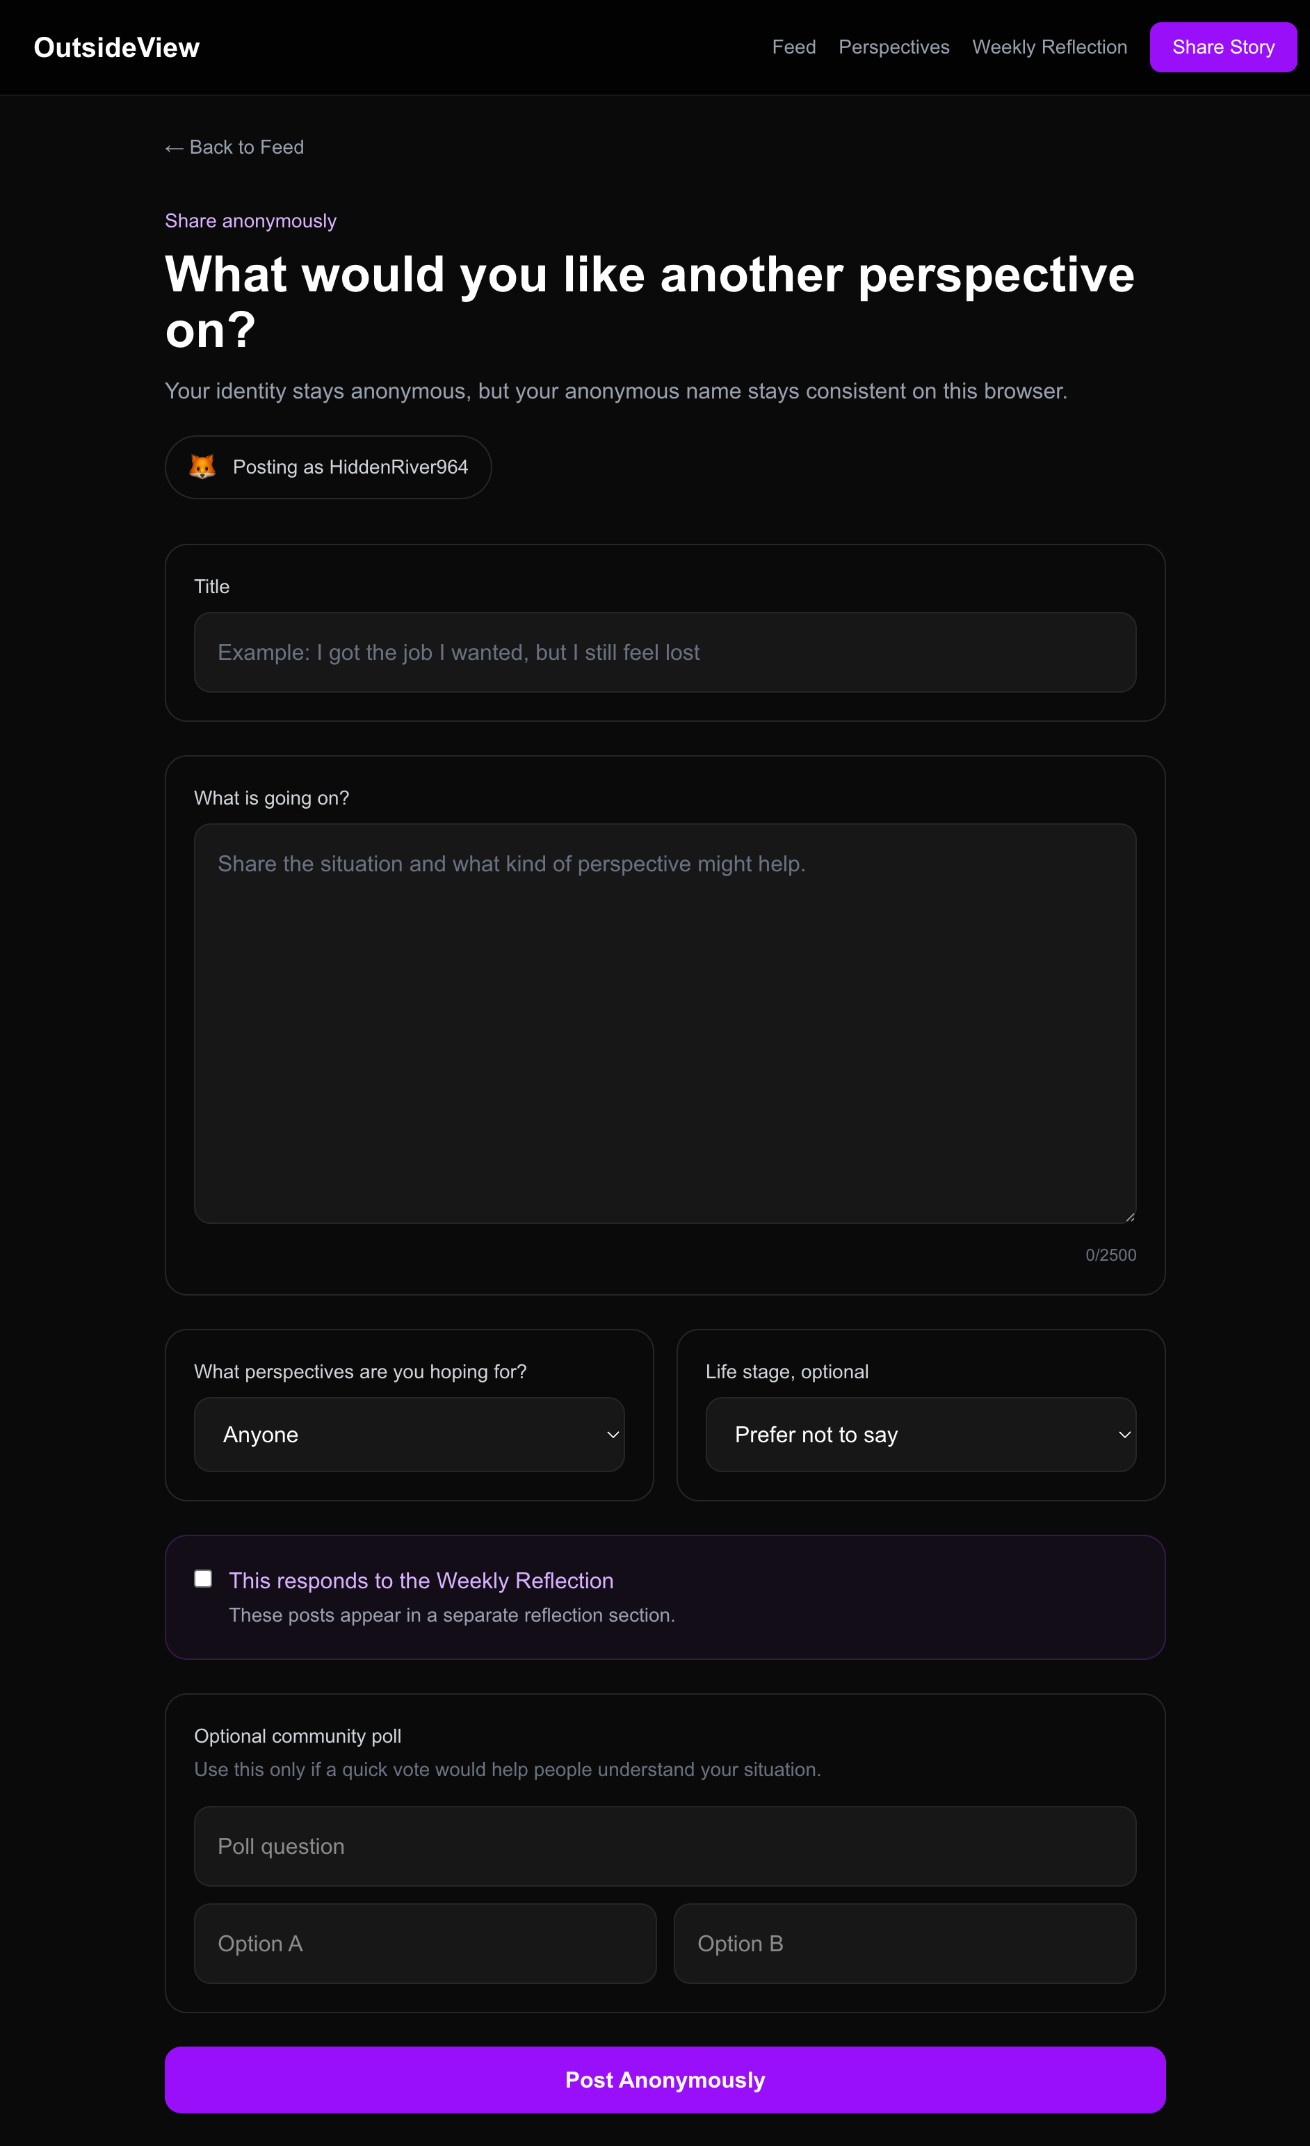
Task: Click the chevron arrow on Anyone dropdown
Action: [x=613, y=1435]
